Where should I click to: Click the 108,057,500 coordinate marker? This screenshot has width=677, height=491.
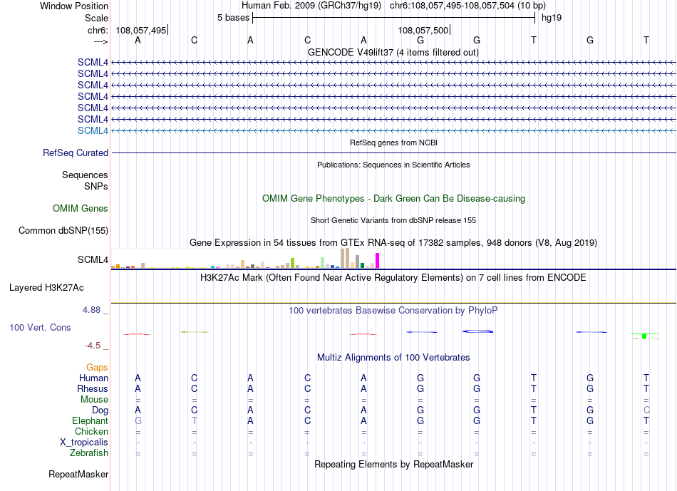pos(423,30)
